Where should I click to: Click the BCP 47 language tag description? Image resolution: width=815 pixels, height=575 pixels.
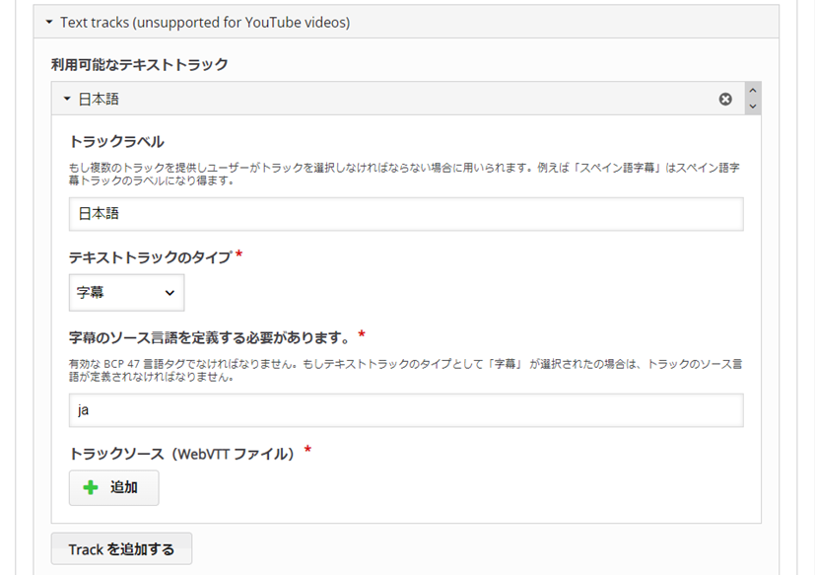[405, 370]
